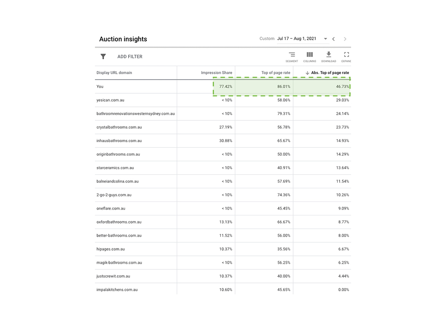This screenshot has height=327, width=446.
Task: Click the Custom date label
Action: tap(267, 38)
